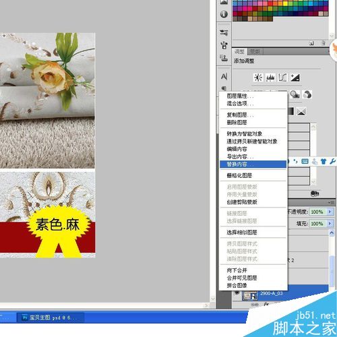Click Layers panel scroll up arrow

click(332, 233)
